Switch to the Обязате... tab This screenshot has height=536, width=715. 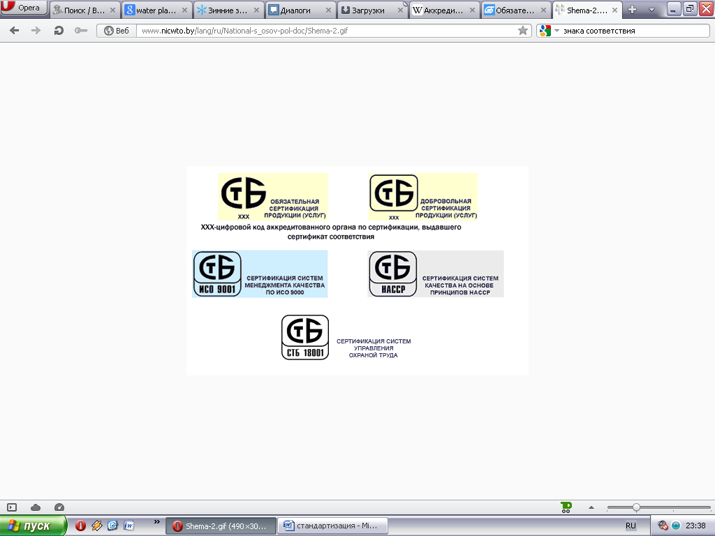coord(516,10)
